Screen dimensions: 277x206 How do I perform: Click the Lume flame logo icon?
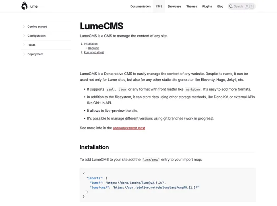[25, 6]
